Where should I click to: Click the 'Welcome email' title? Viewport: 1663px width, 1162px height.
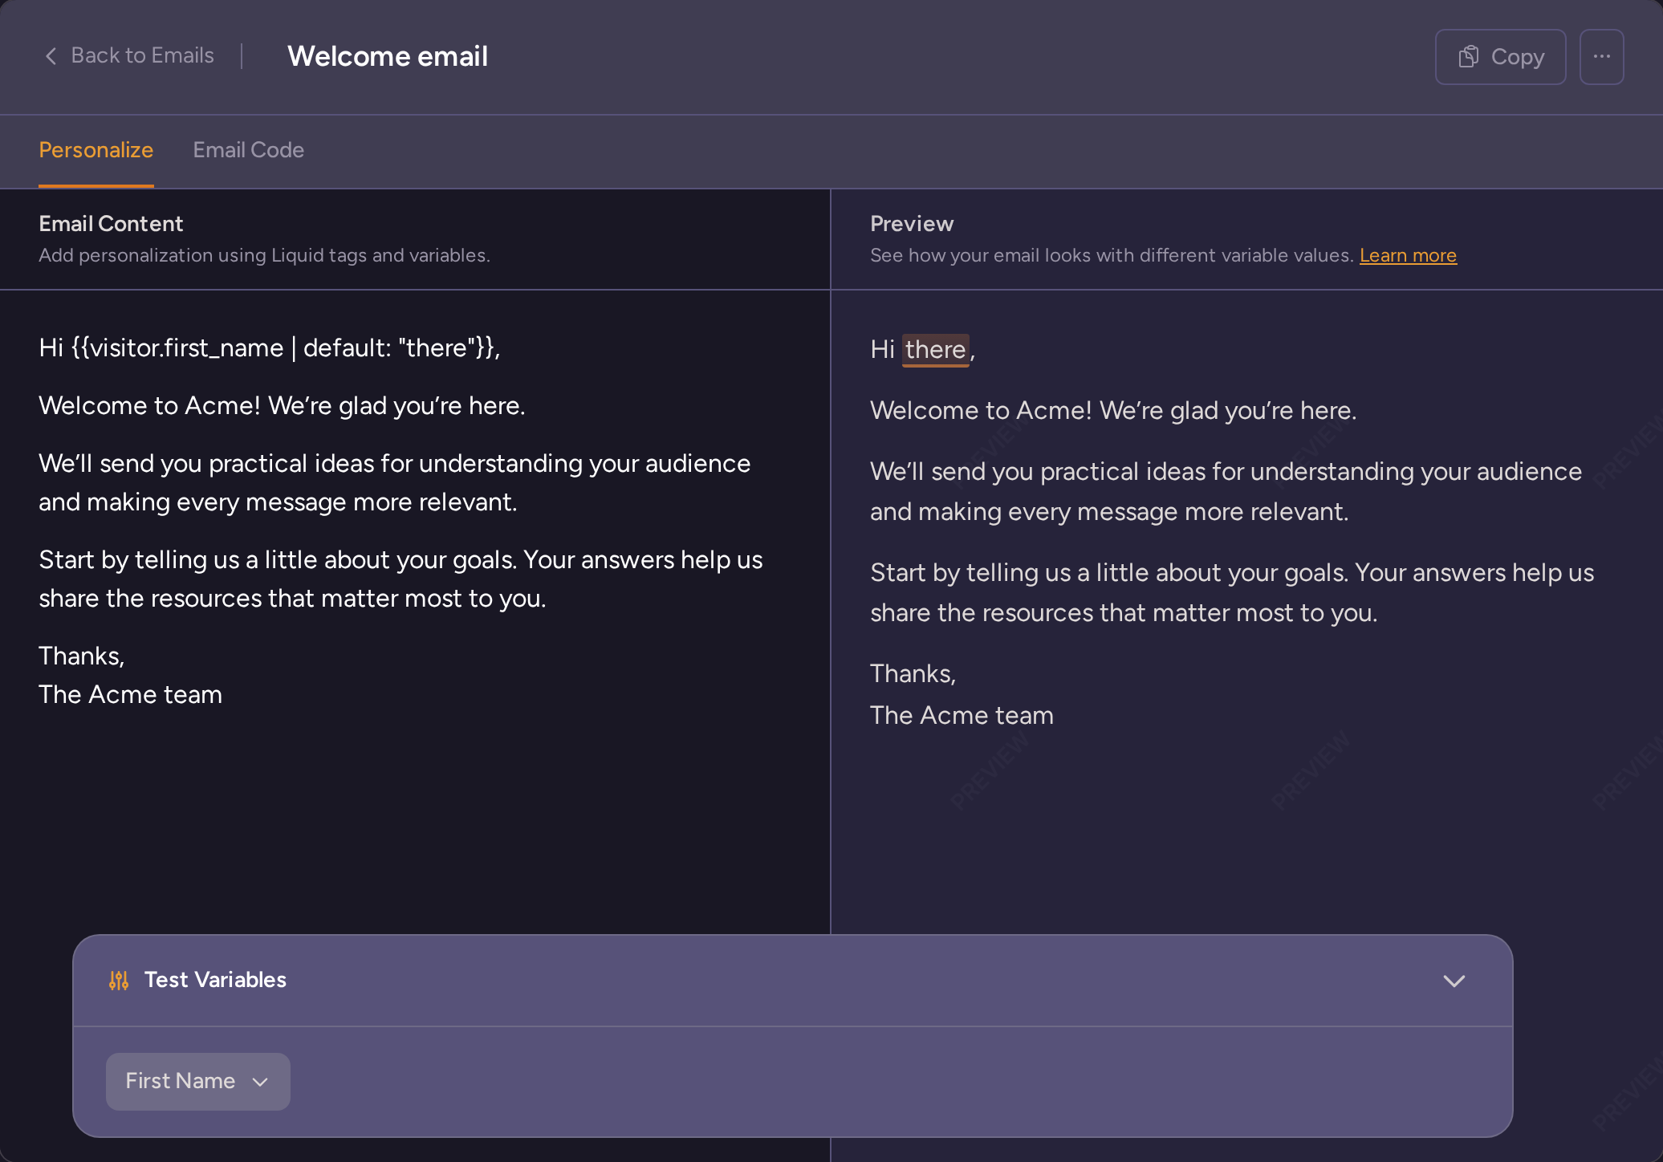tap(388, 56)
